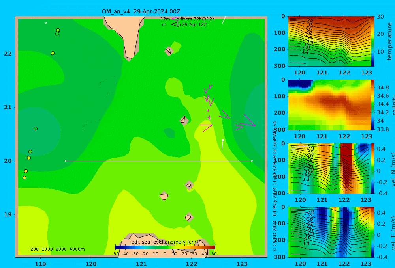The width and height of the screenshot is (395, 268).
Task: Select the yellow drifter circle just above 20N
Action: [x=29, y=158]
